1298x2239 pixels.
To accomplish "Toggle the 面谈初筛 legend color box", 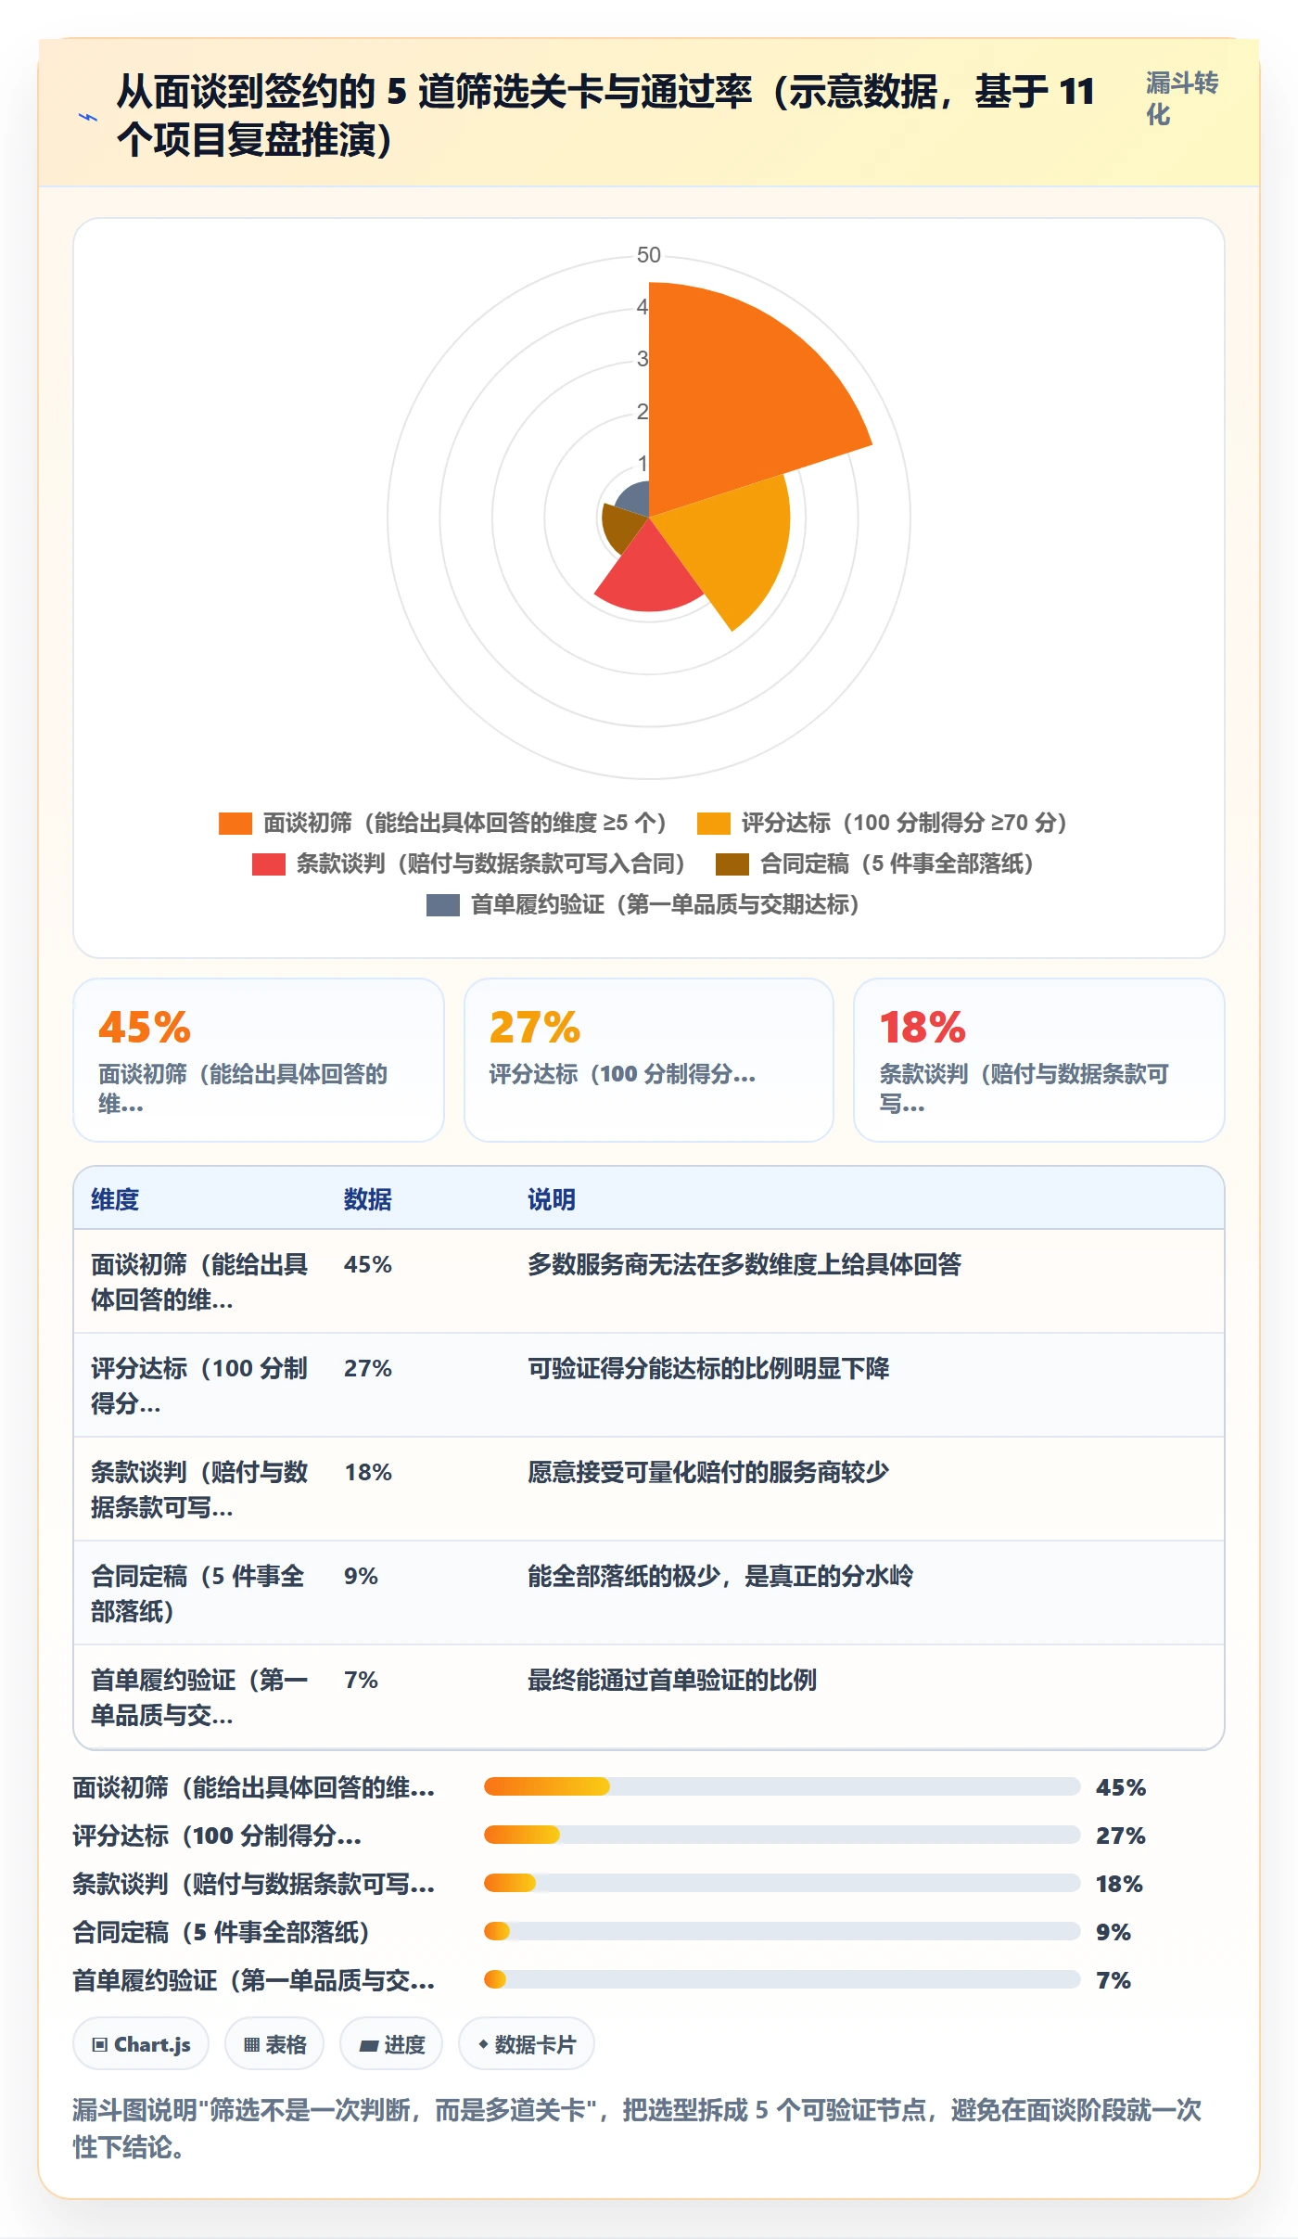I will [235, 823].
